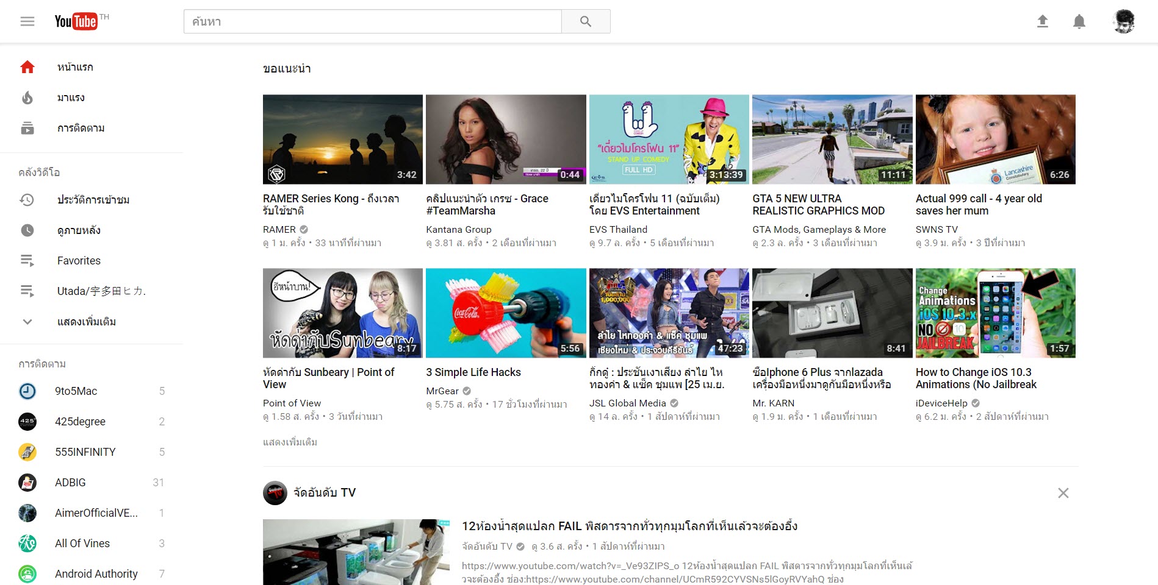The image size is (1158, 585).
Task: Expand sidebar library with แสดงเพิ่มเติม chevron
Action: (x=27, y=322)
